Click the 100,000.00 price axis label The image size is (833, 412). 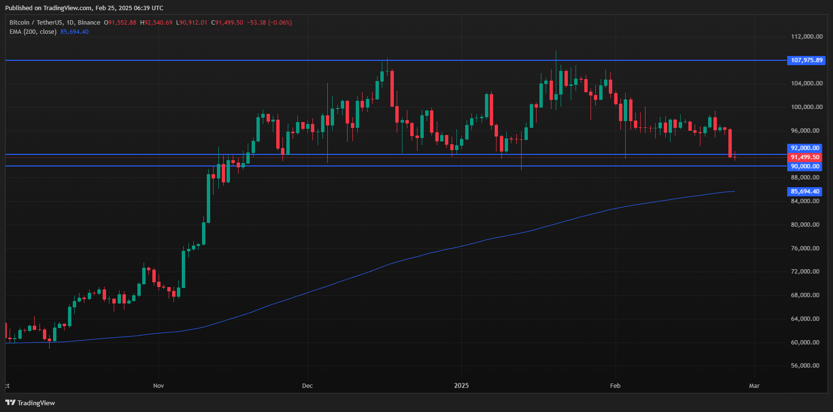[806, 107]
